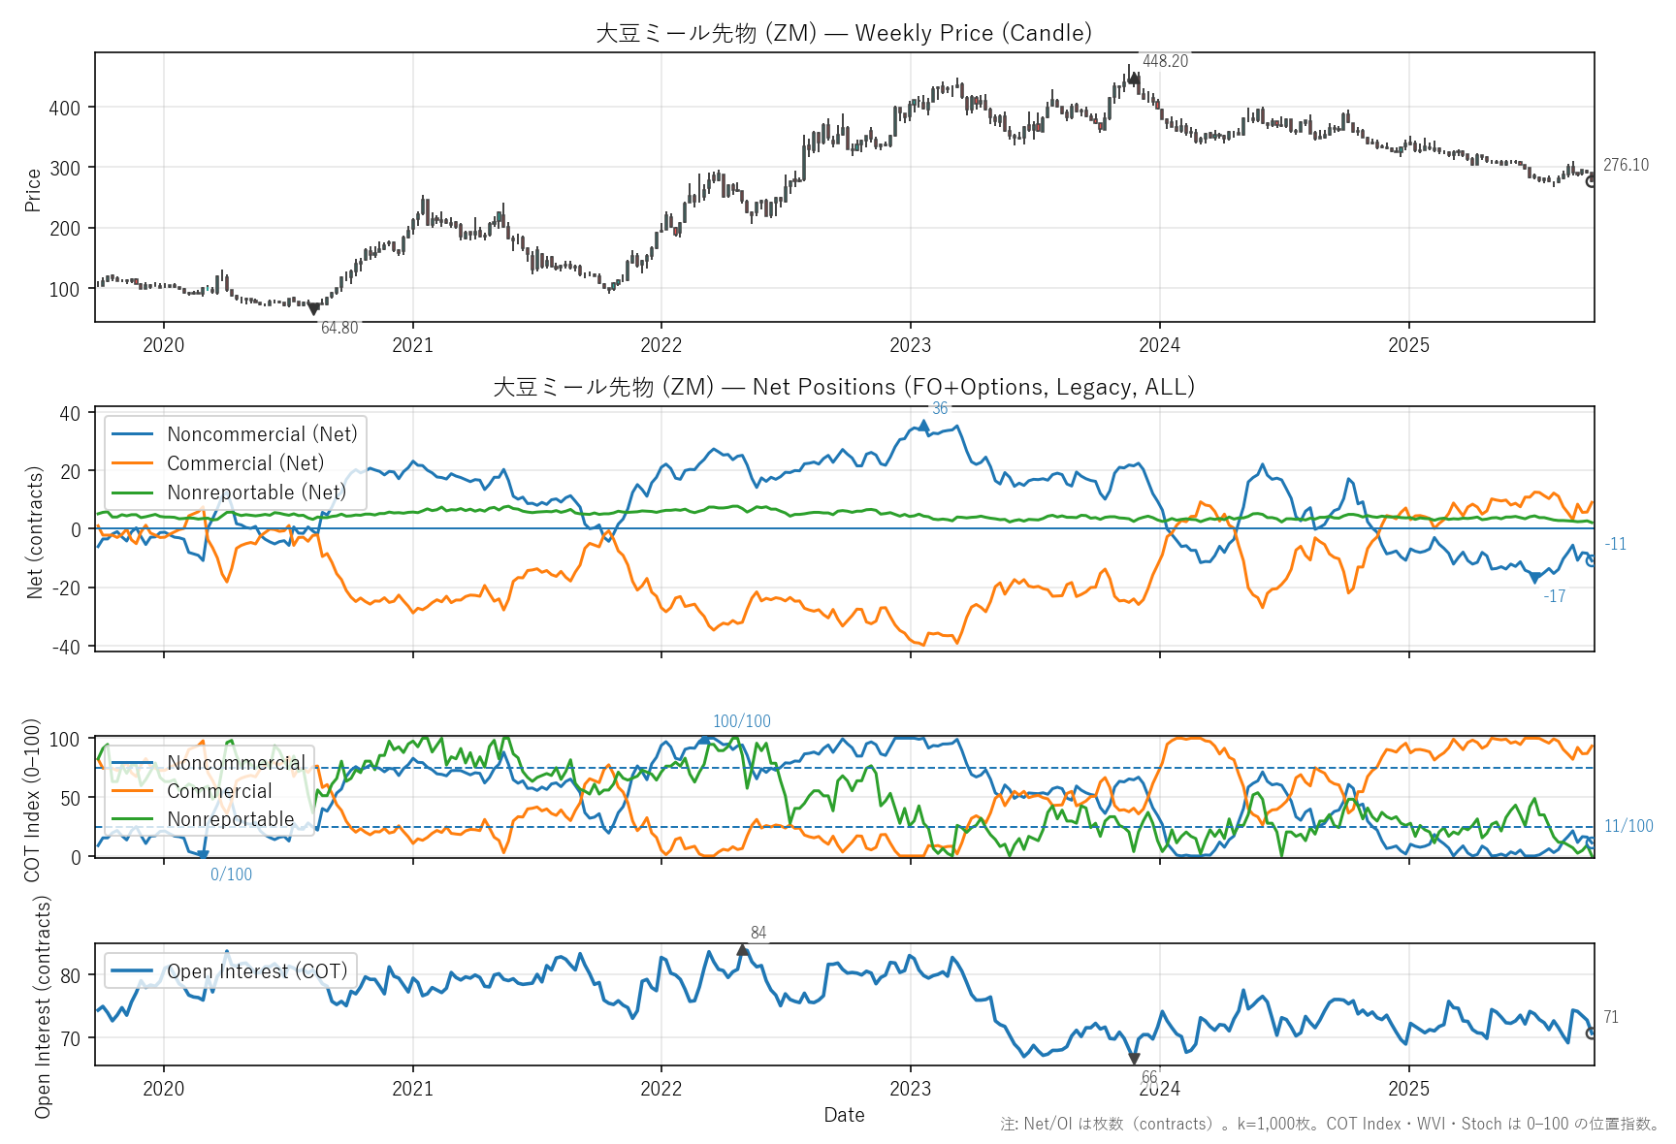The image size is (1676, 1144).
Task: Click the open interest low marker labeled 66
Action: (1134, 1059)
